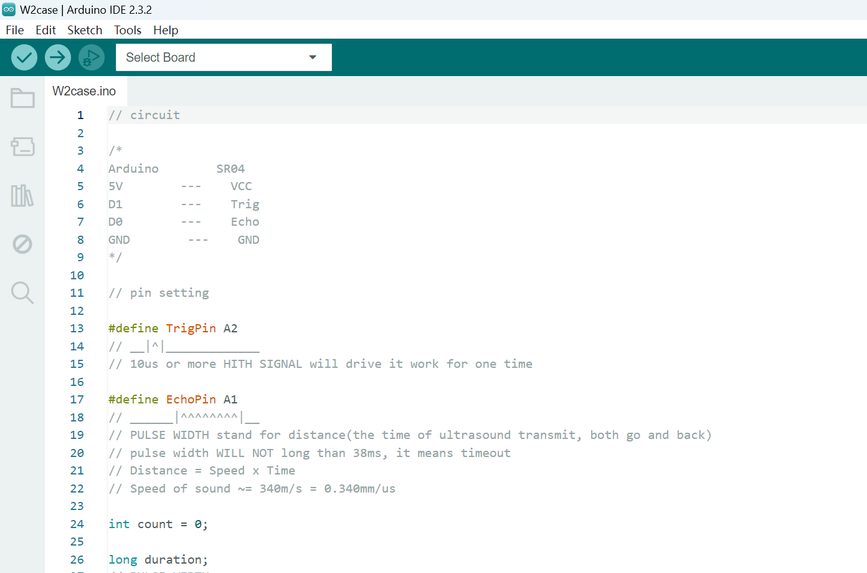The height and width of the screenshot is (573, 867).
Task: Click the 'D1' pin text on line 6
Action: coord(115,204)
